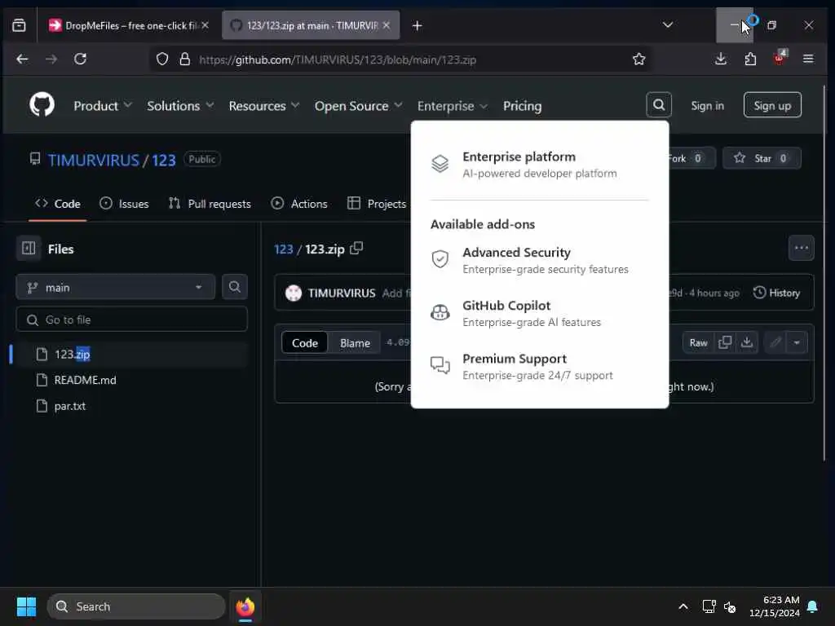Open the red uBlock extension icon
The width and height of the screenshot is (835, 626).
click(x=780, y=58)
